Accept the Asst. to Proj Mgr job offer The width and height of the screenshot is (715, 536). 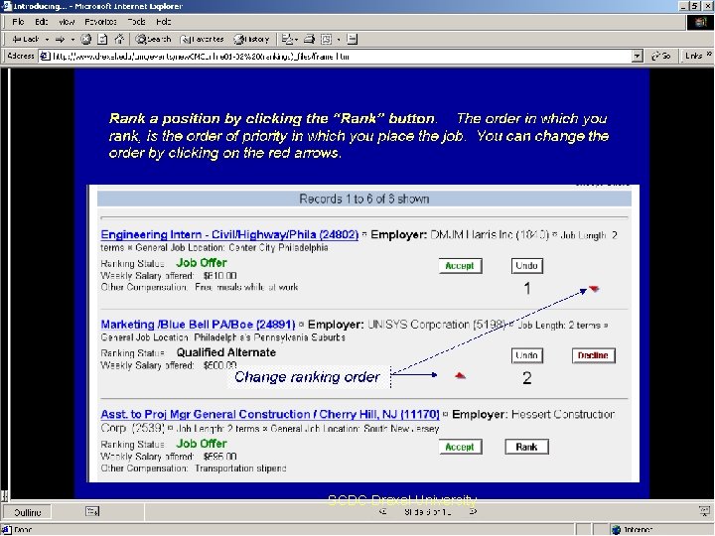point(460,447)
